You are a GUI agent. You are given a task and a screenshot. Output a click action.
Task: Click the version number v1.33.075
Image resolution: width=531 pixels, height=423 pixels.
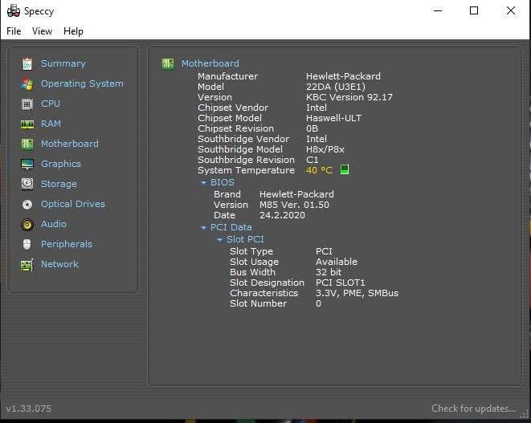pos(29,409)
